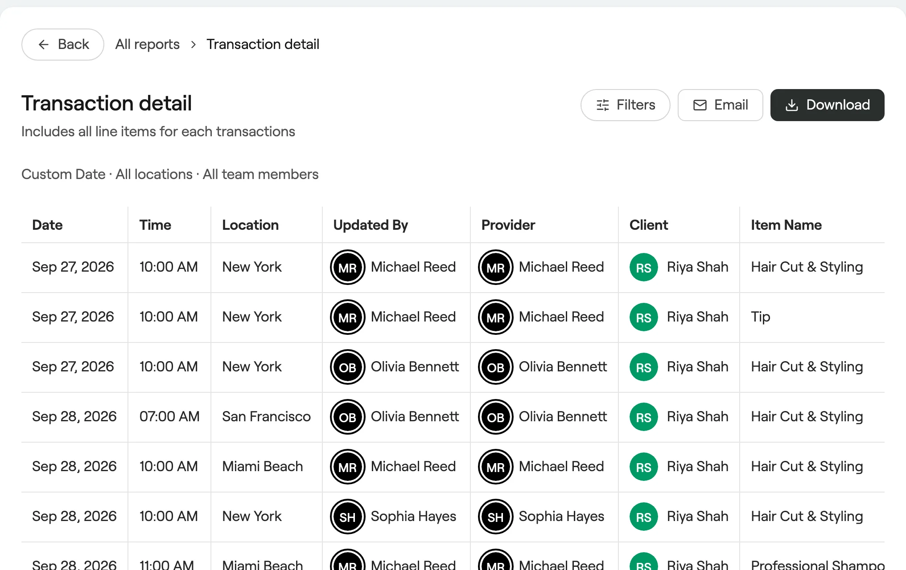Image resolution: width=906 pixels, height=570 pixels.
Task: Click the OB Updated By avatar in the New York Olivia Bennett row
Action: tap(348, 367)
